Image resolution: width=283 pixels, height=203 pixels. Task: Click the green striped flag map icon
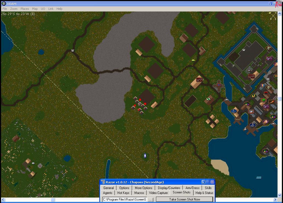(x=208, y=99)
